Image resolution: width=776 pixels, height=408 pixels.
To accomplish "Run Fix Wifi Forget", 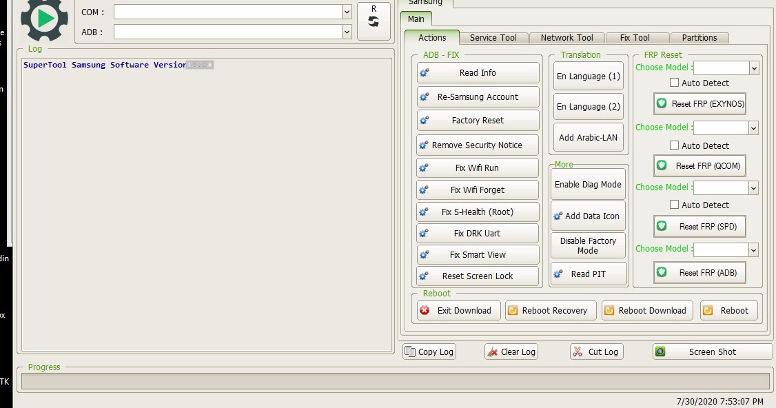I will pos(478,190).
